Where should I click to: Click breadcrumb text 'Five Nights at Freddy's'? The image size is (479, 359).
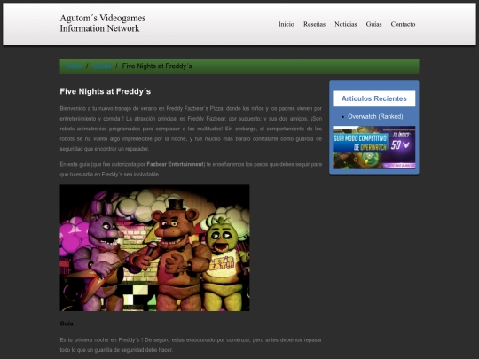[x=157, y=66]
